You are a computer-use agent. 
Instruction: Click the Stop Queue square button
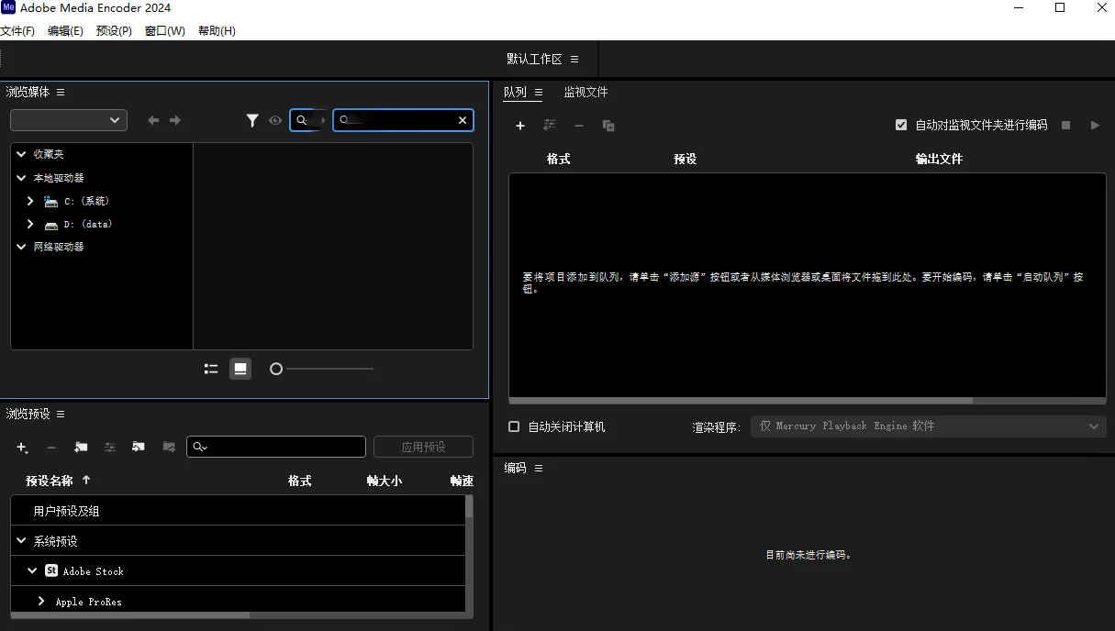[x=1065, y=125]
